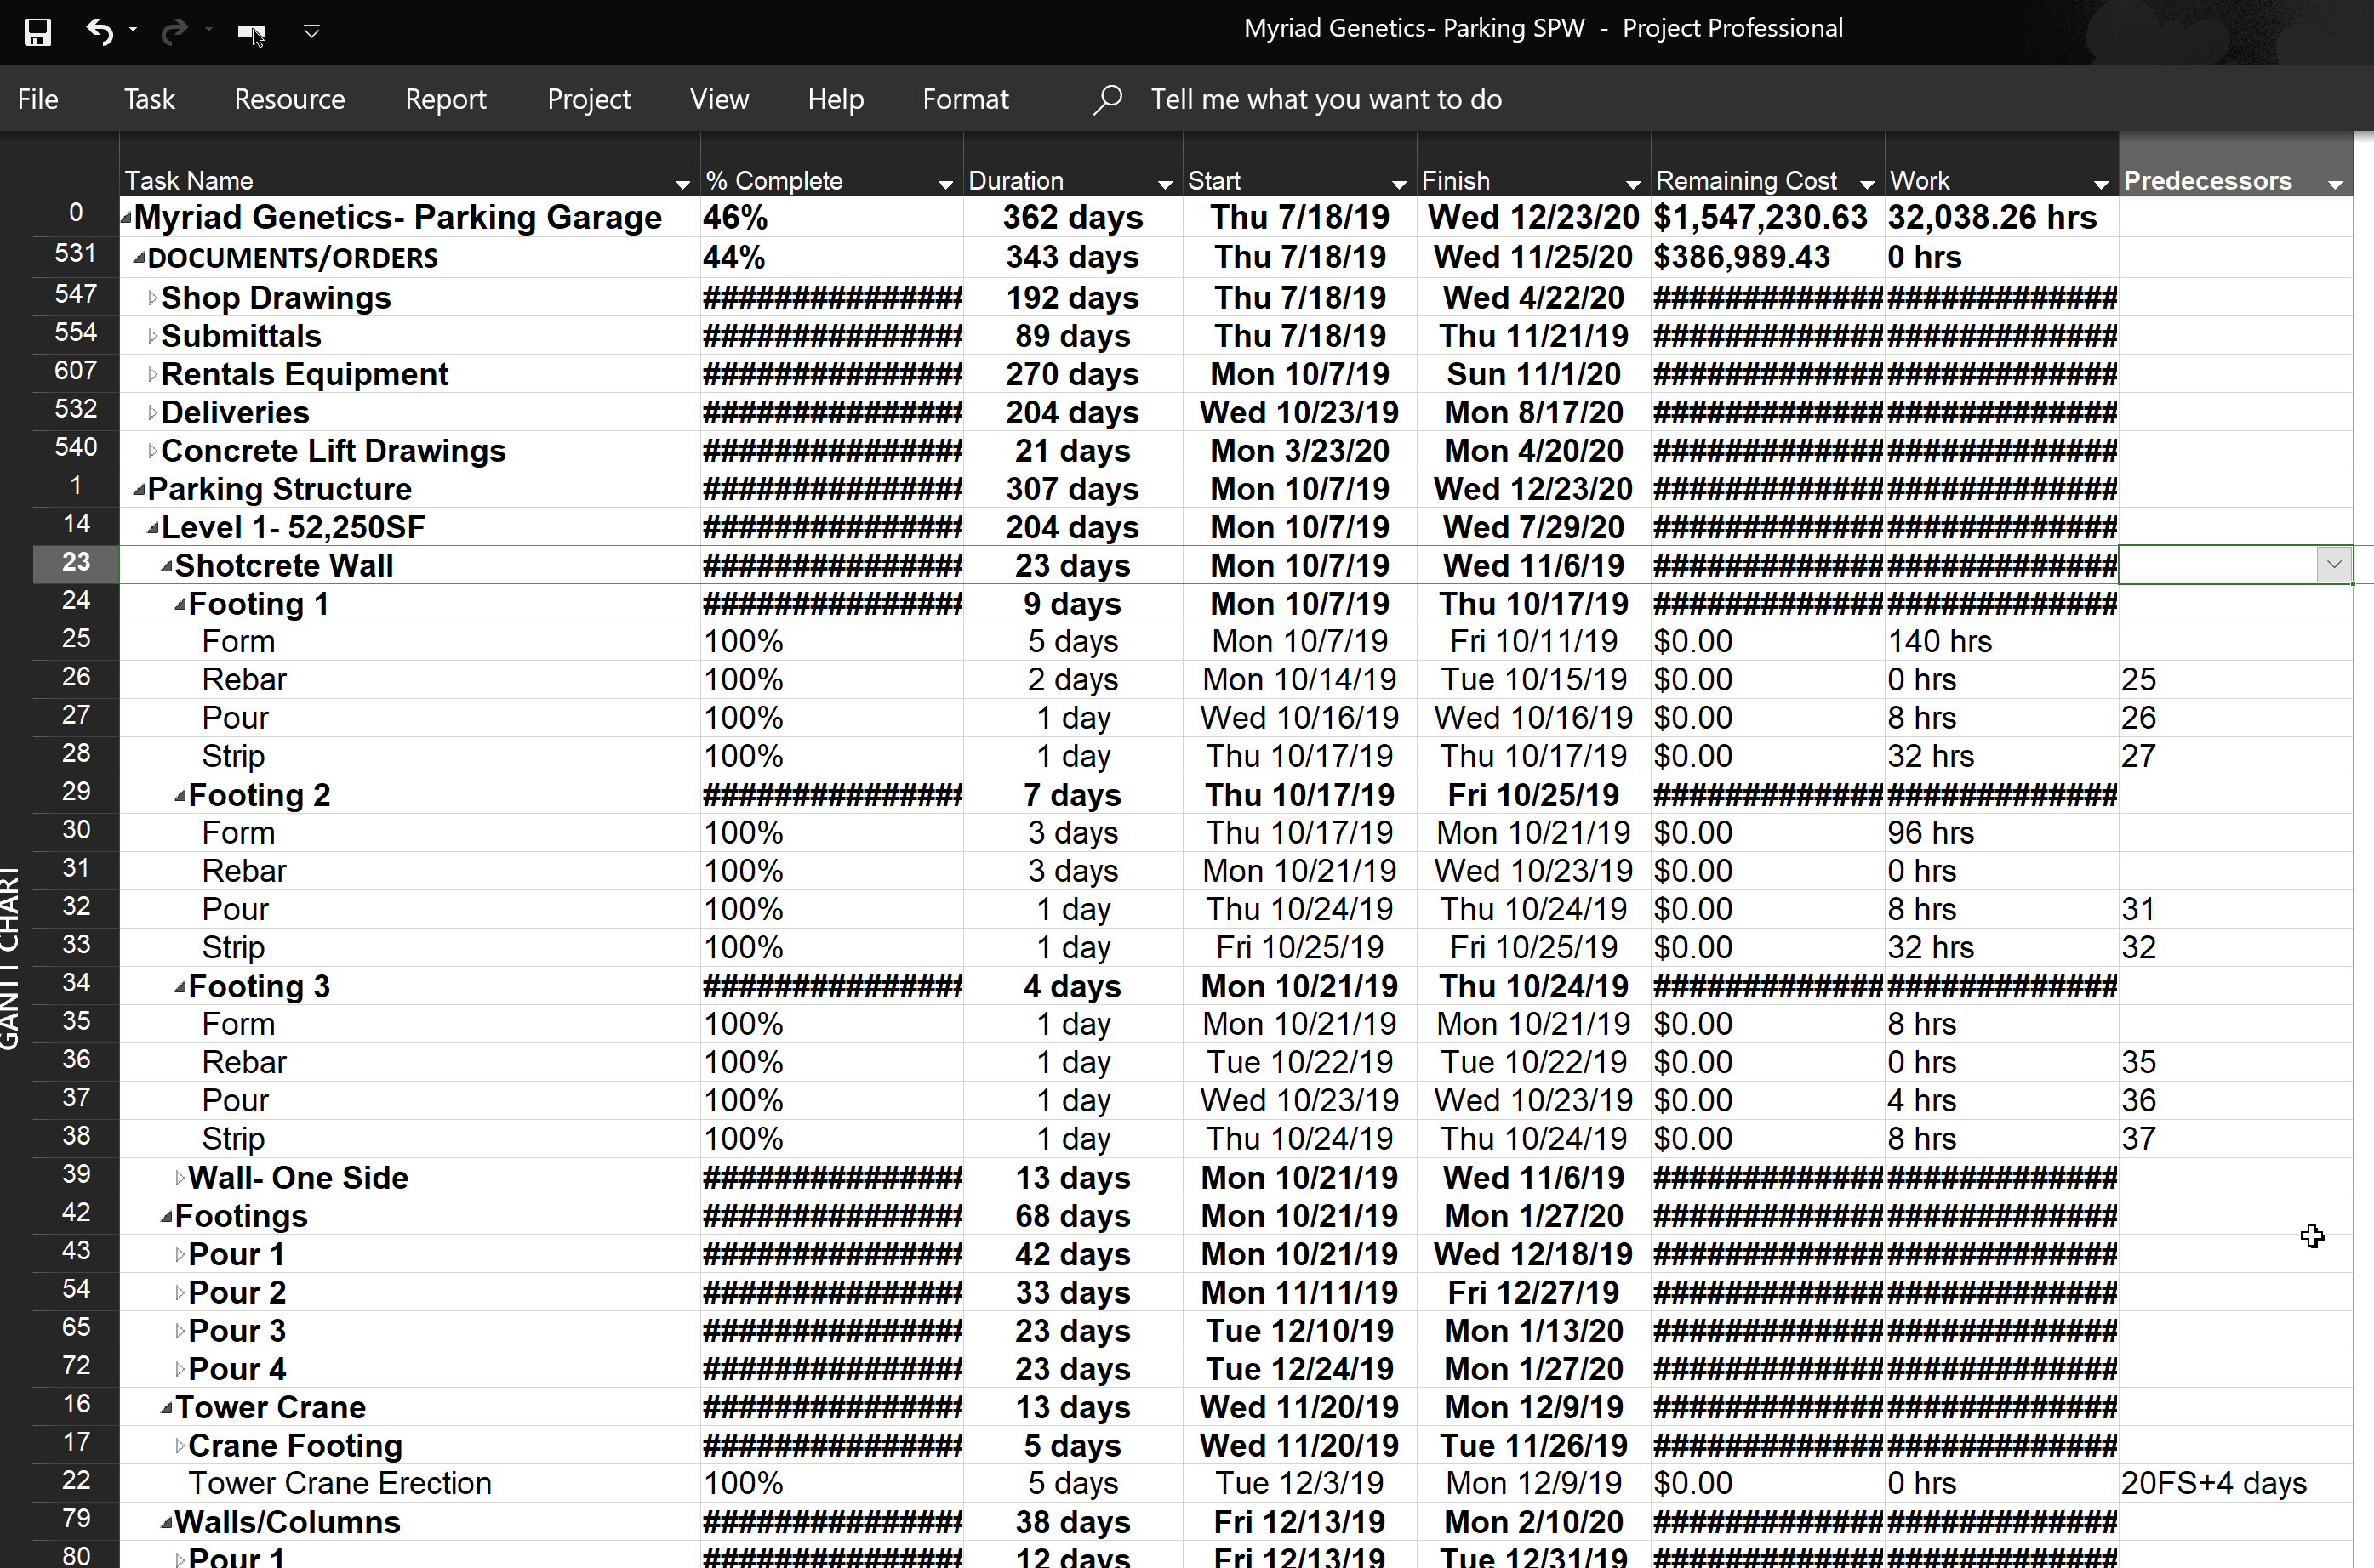Click the Redo arrow icon
Image resolution: width=2374 pixels, height=1568 pixels.
pyautogui.click(x=174, y=32)
